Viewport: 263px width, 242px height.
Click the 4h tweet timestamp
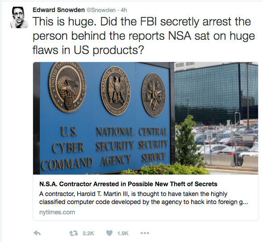pos(124,10)
